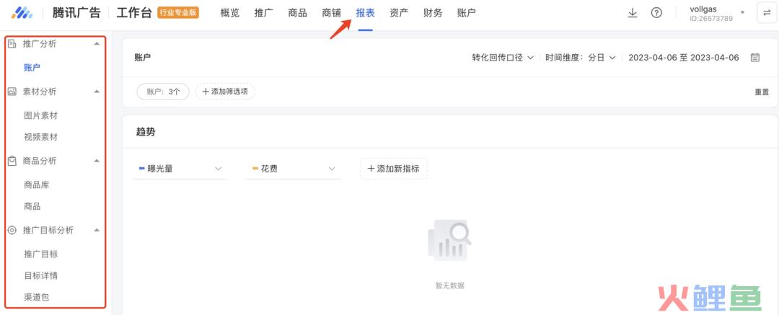Open the 花费 metric dropdown

293,169
